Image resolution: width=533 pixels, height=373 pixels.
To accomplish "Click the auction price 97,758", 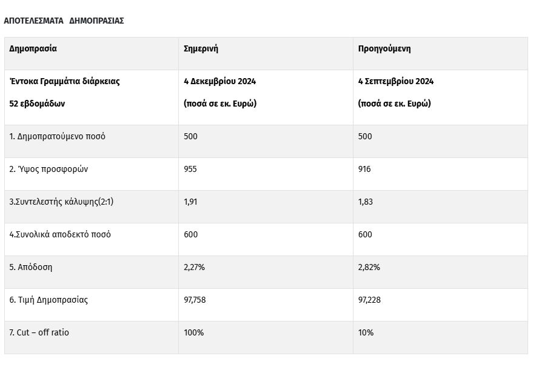I will (196, 300).
